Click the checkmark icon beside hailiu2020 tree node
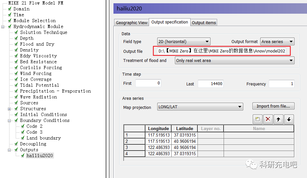The height and width of the screenshot is (178, 307). point(23,156)
